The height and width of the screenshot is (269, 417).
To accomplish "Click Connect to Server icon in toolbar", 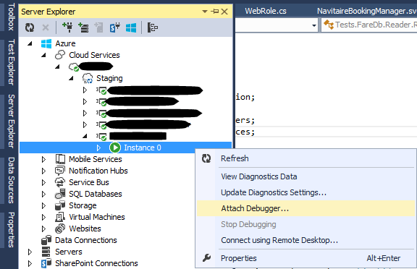I will coord(83,27).
